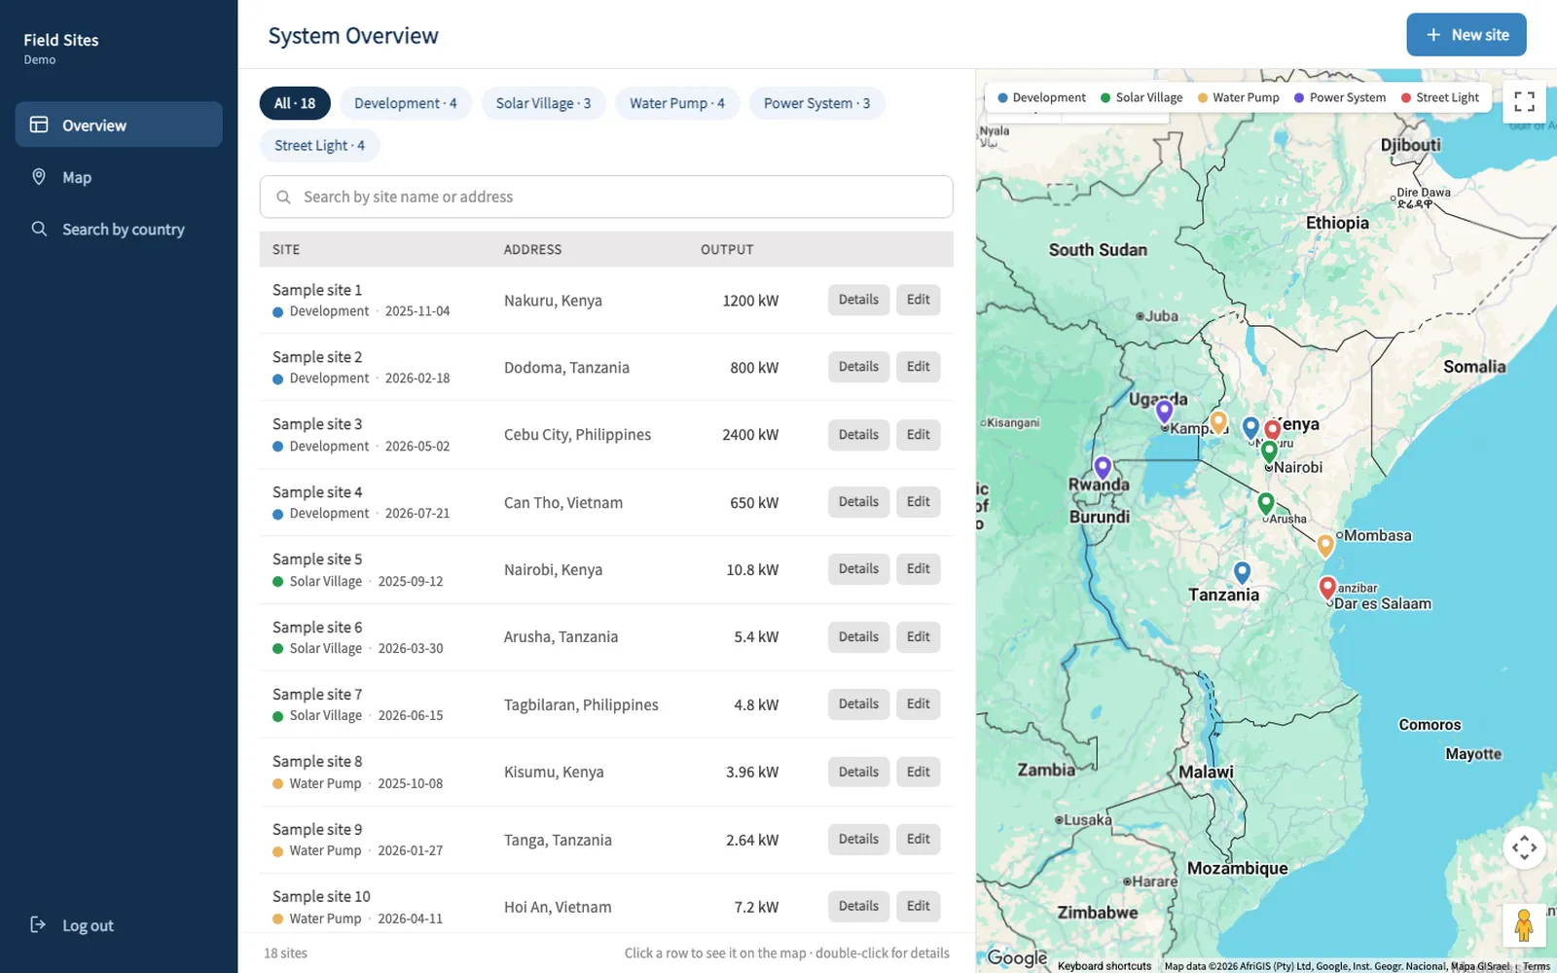
Task: Click the New site button
Action: 1466,35
